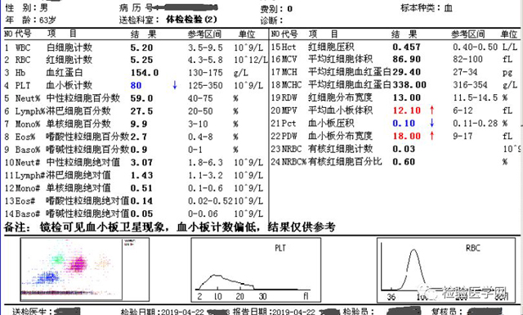Select the WBC result value 5.20
This screenshot has height=315, width=523.
(x=141, y=47)
